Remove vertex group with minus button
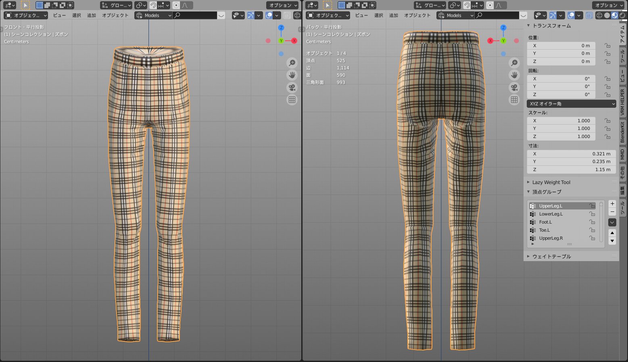 click(612, 212)
